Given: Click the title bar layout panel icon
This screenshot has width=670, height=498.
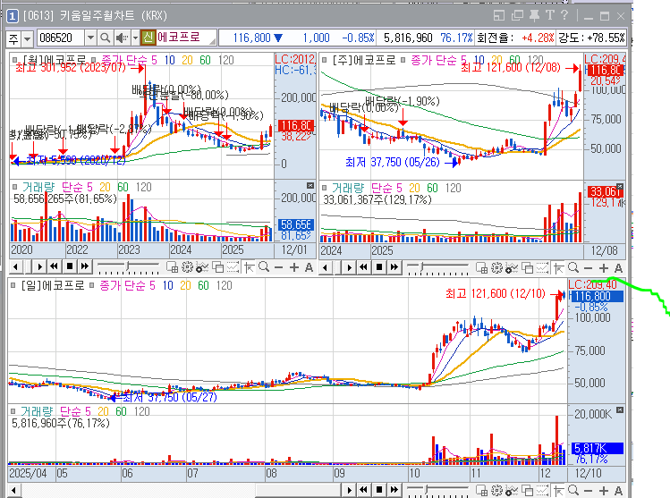Looking at the screenshot, I should click(498, 16).
